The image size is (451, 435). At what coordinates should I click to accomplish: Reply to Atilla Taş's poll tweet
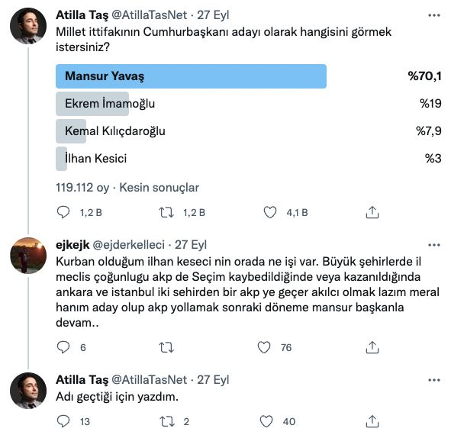click(63, 212)
